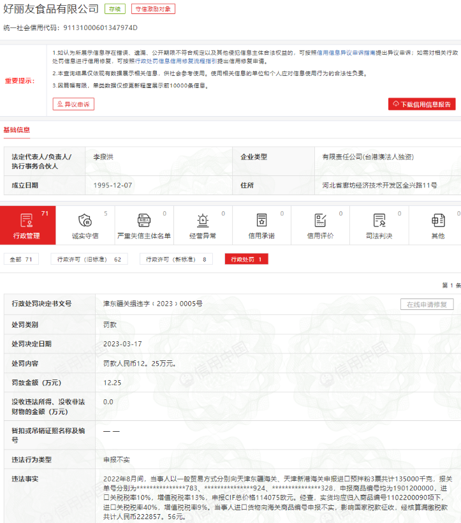Switch to the 基础信息 tab

click(x=17, y=130)
